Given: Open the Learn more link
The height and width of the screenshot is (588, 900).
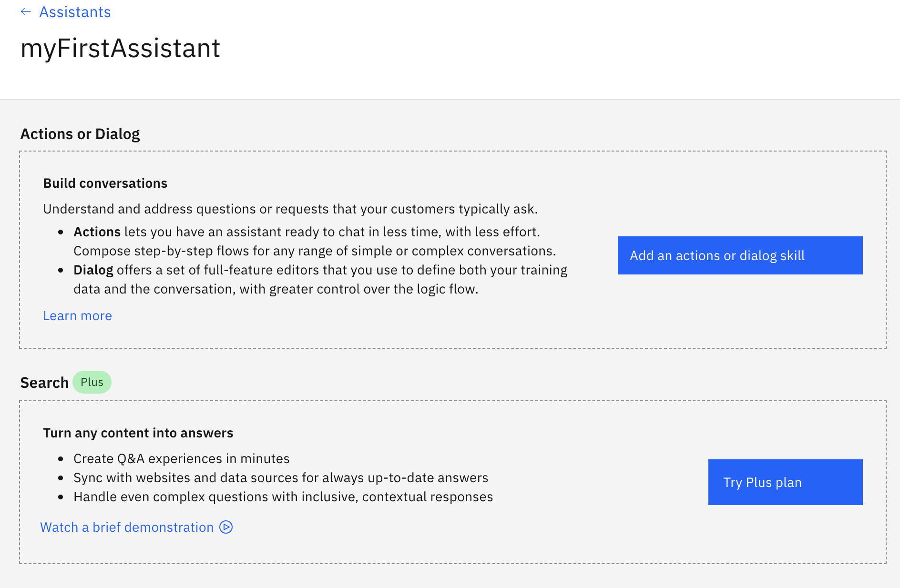Looking at the screenshot, I should (x=77, y=316).
